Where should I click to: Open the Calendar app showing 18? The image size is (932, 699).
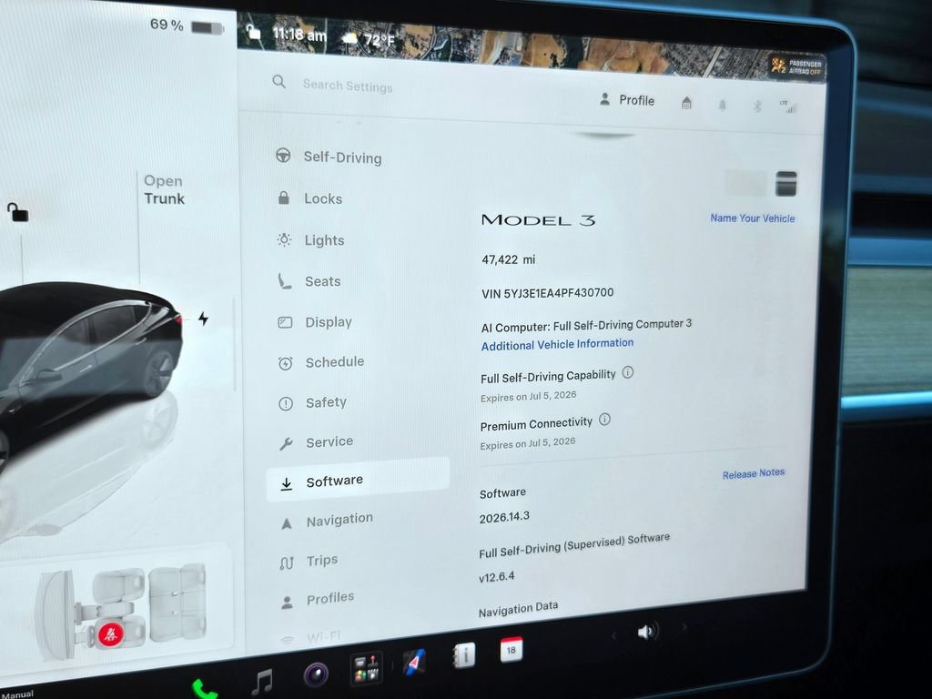(512, 649)
